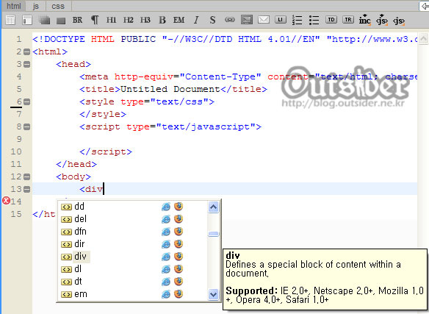Click Firefox icon in 'div' row
429x314 pixels.
[179, 257]
